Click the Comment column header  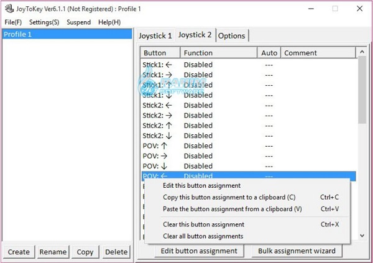(318, 53)
